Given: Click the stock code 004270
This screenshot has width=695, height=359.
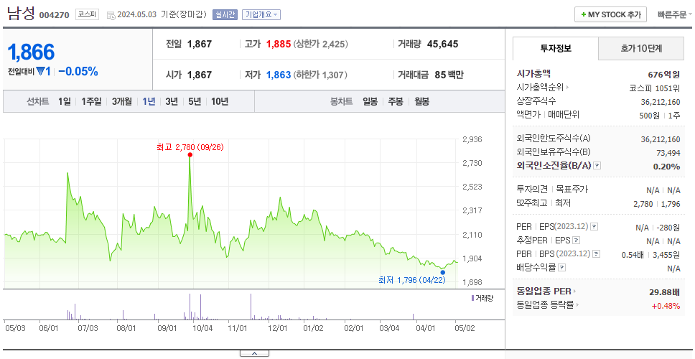Looking at the screenshot, I should click(54, 15).
